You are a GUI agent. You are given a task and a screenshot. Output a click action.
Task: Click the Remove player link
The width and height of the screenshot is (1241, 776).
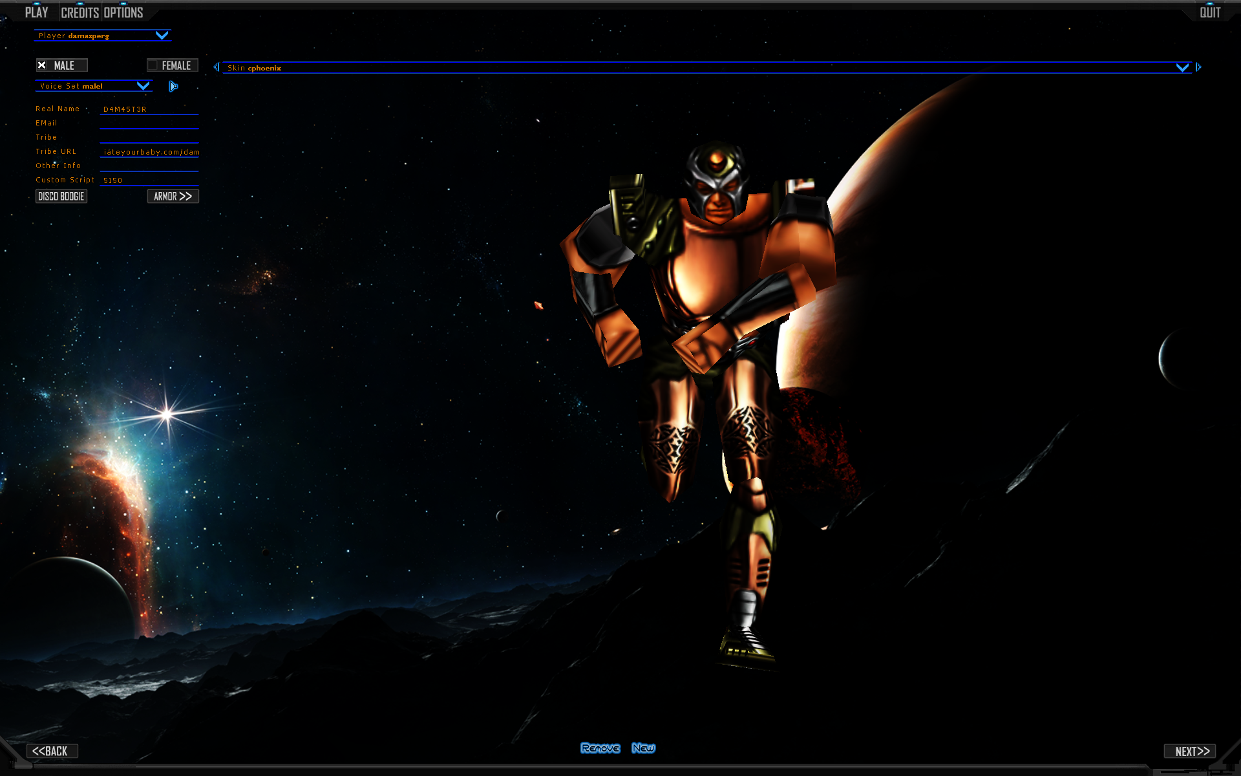600,748
